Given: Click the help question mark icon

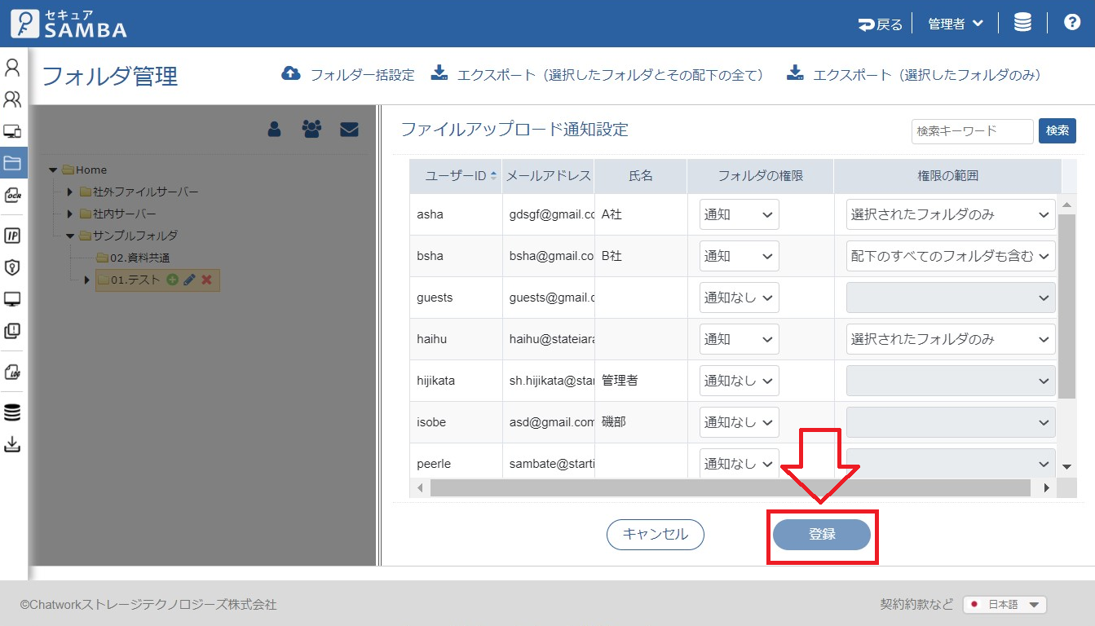Looking at the screenshot, I should 1072,23.
